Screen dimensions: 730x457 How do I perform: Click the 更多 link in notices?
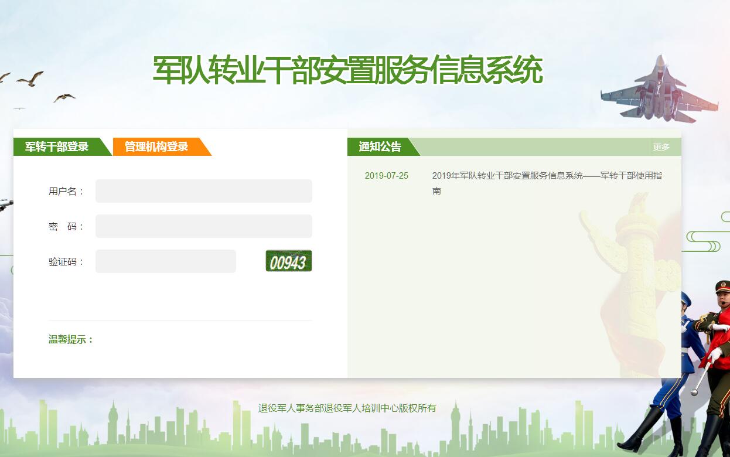(x=661, y=147)
